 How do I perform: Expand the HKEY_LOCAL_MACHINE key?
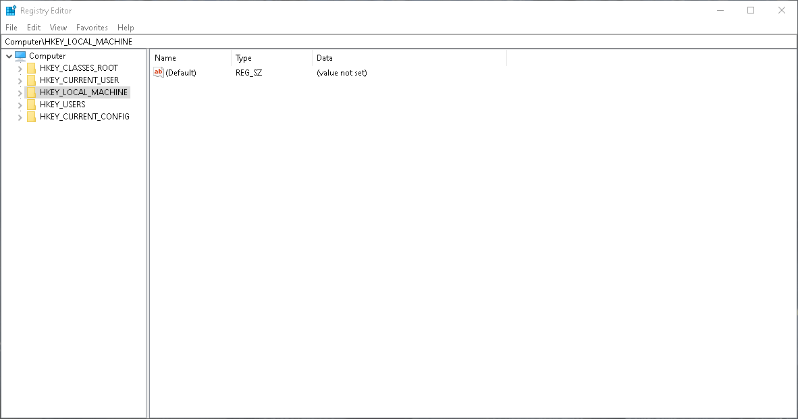click(20, 93)
